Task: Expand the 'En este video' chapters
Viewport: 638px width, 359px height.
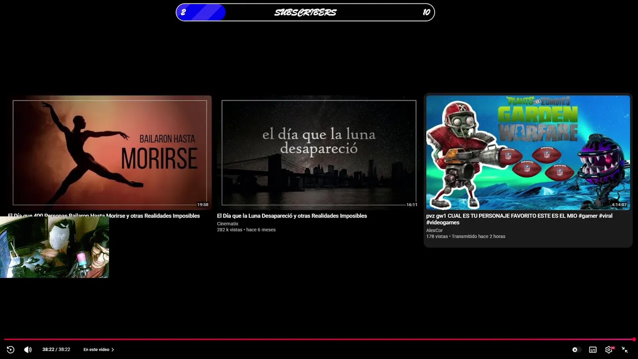Action: click(x=99, y=350)
